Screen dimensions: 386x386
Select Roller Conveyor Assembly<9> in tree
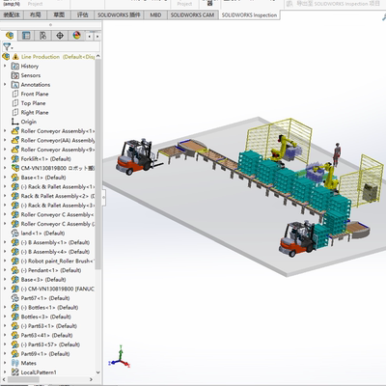58,150
